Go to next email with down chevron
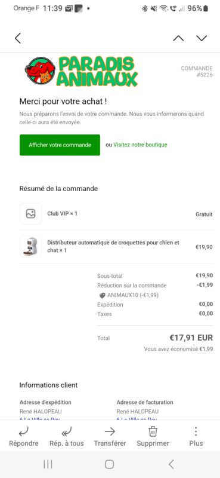The image size is (220, 478). 202,38
